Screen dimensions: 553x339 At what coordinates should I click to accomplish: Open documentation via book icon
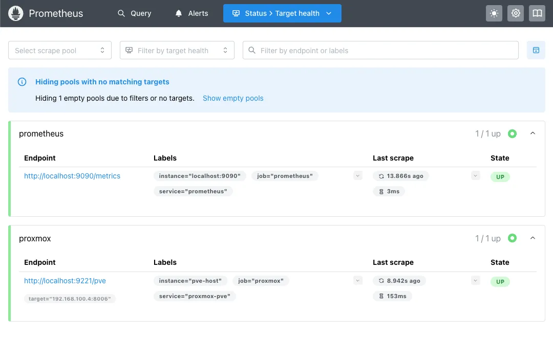tap(537, 13)
